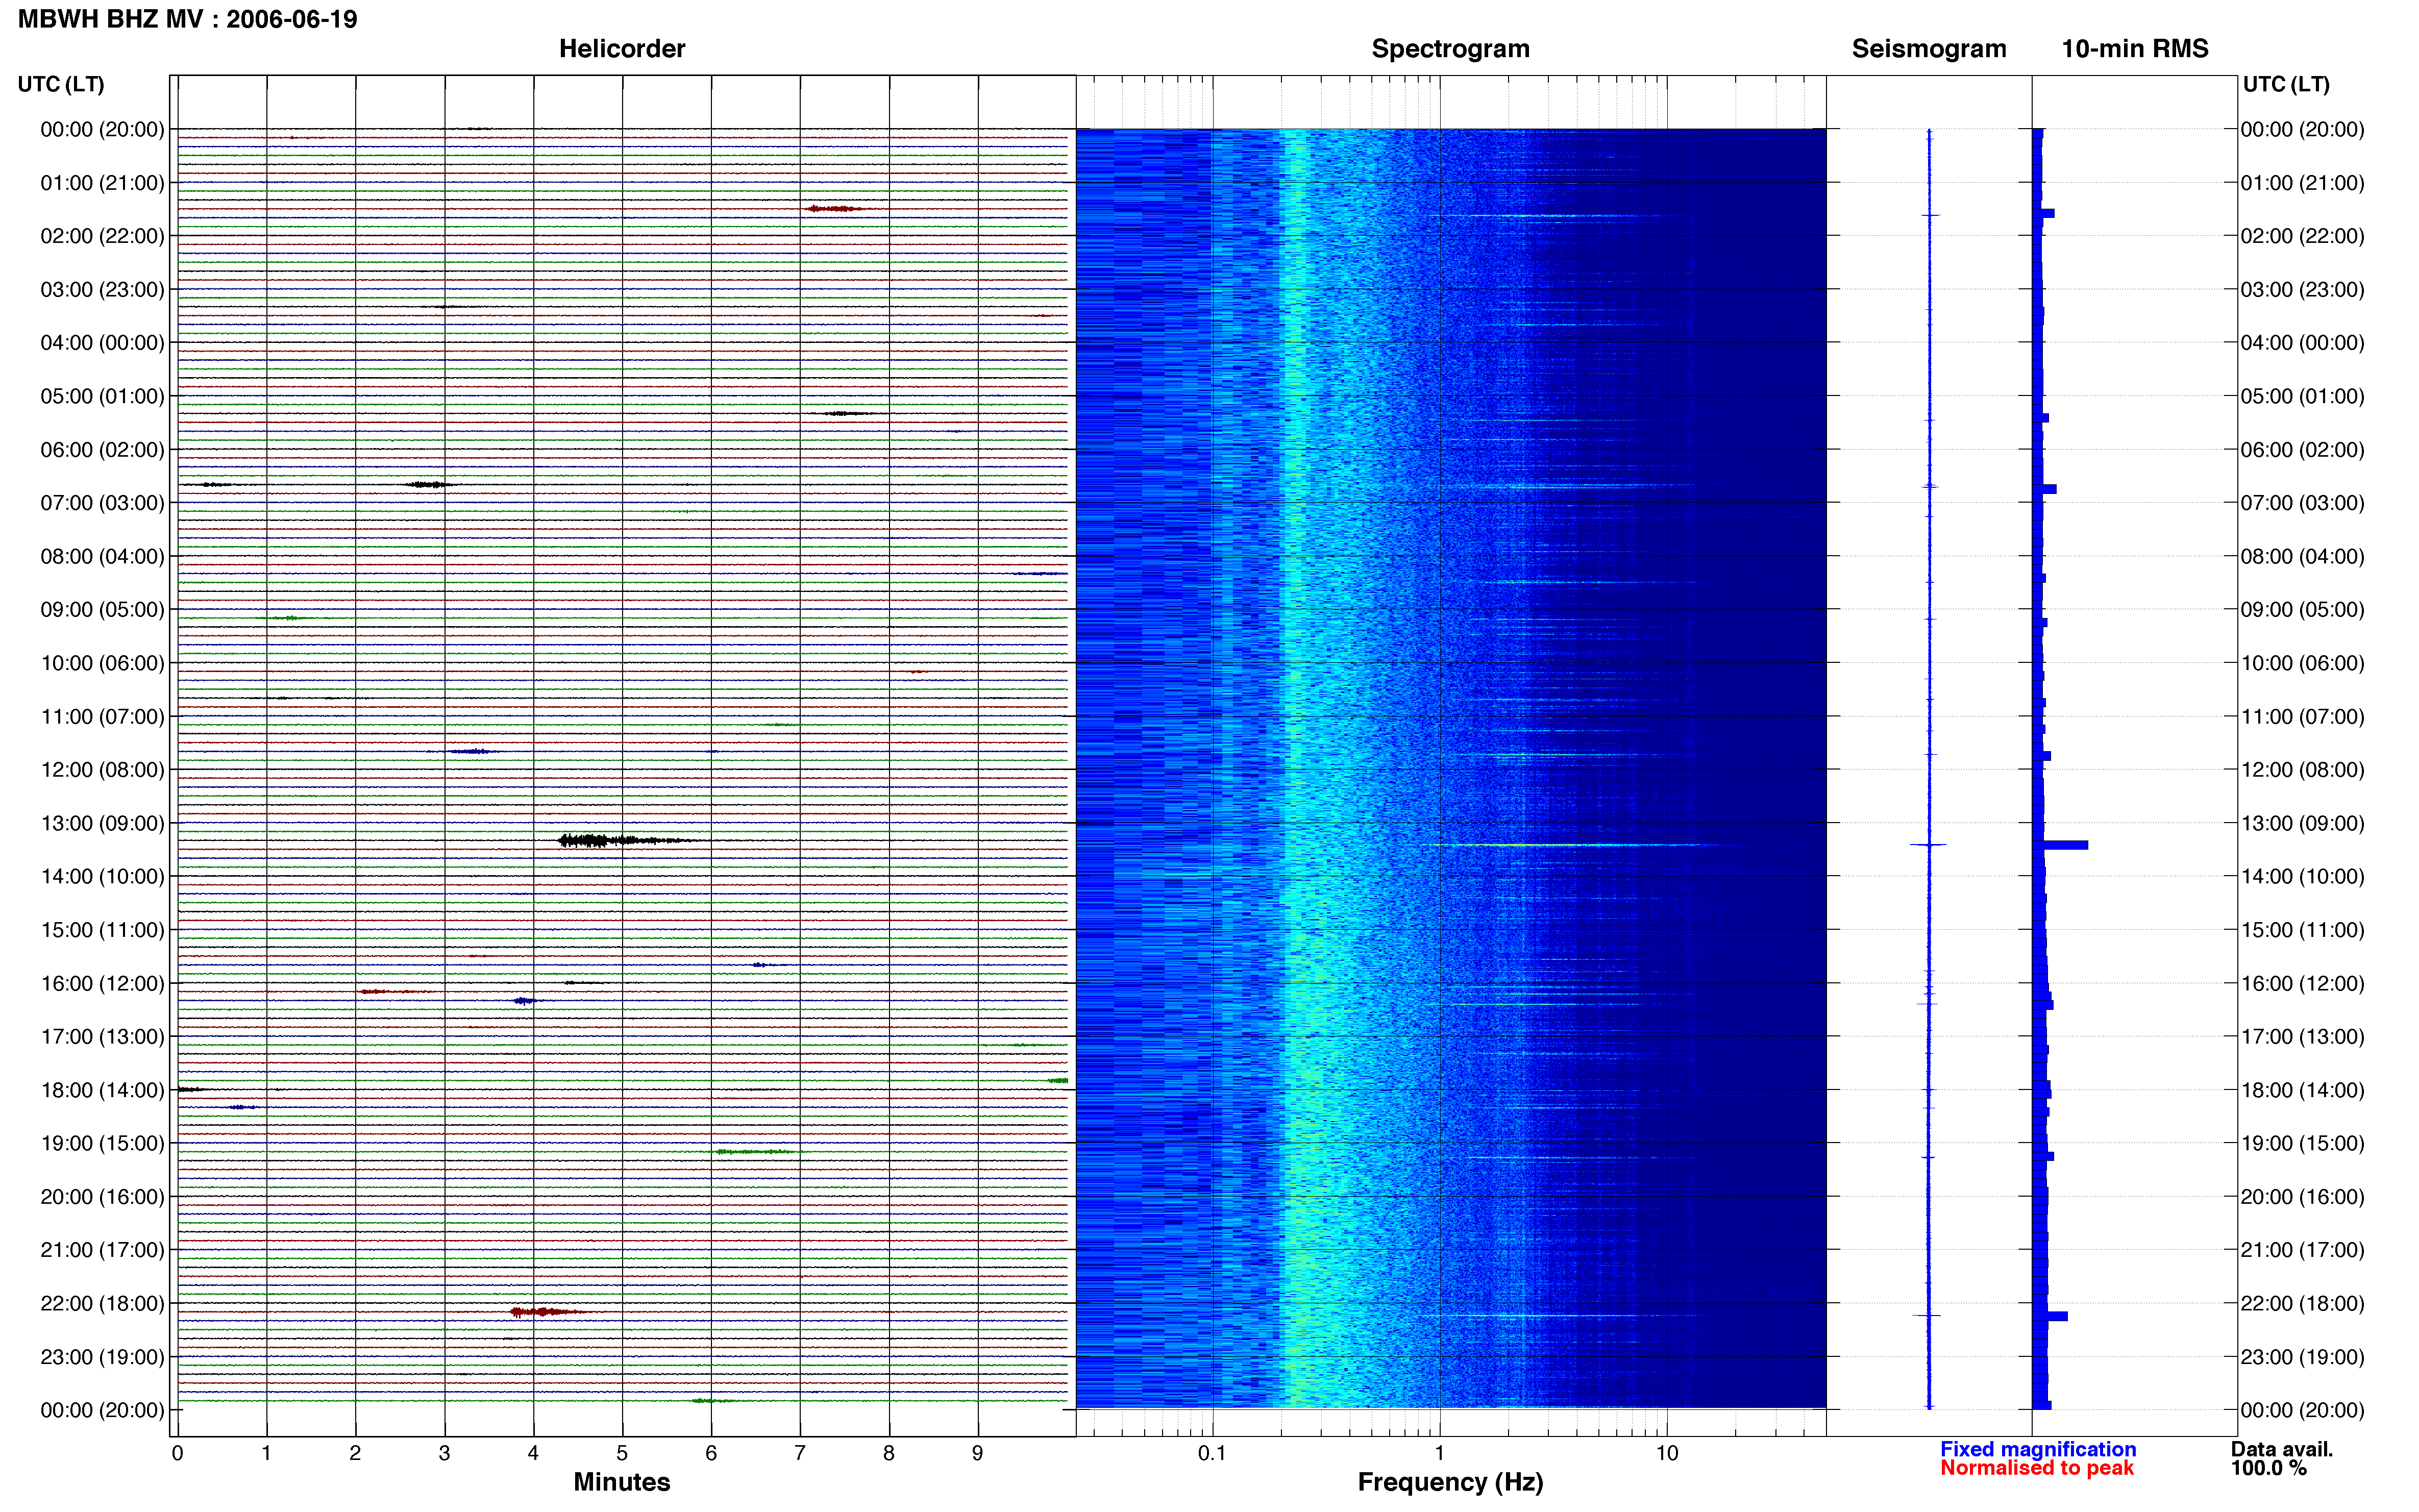This screenshot has height=1512, width=2419.
Task: Click the '22:00 (18:00)' label right of the RMS panel
Action: coord(2302,1303)
